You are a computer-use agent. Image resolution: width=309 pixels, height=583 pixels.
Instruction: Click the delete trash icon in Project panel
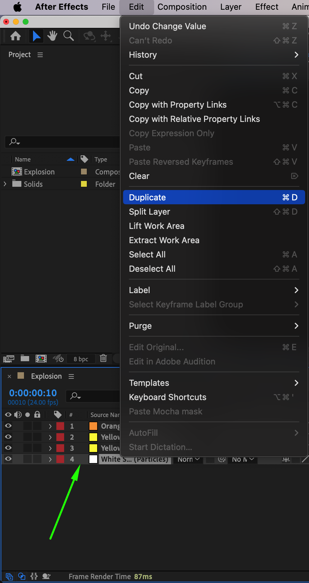[x=103, y=358]
